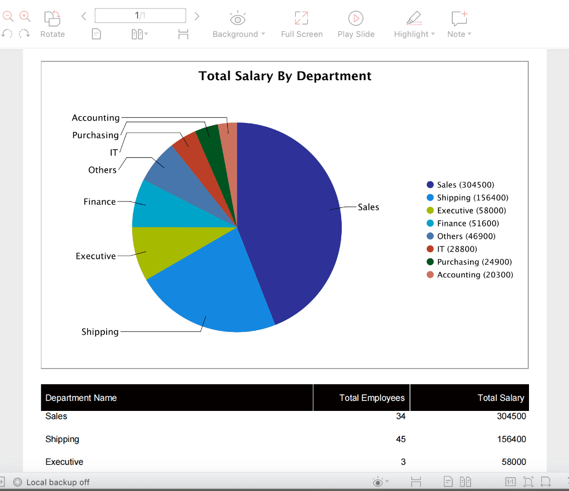Select single page view icon in toolbar
Viewport: 569px width, 491px height.
pos(96,34)
